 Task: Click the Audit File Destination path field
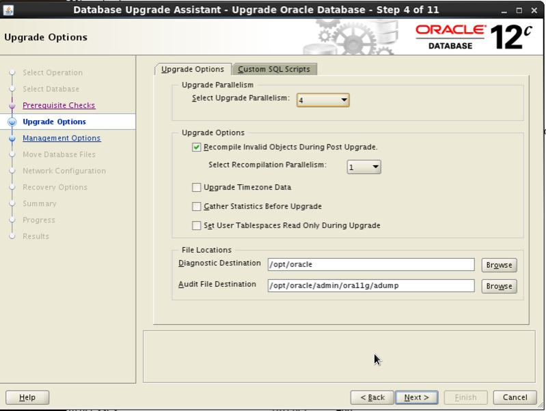point(371,285)
